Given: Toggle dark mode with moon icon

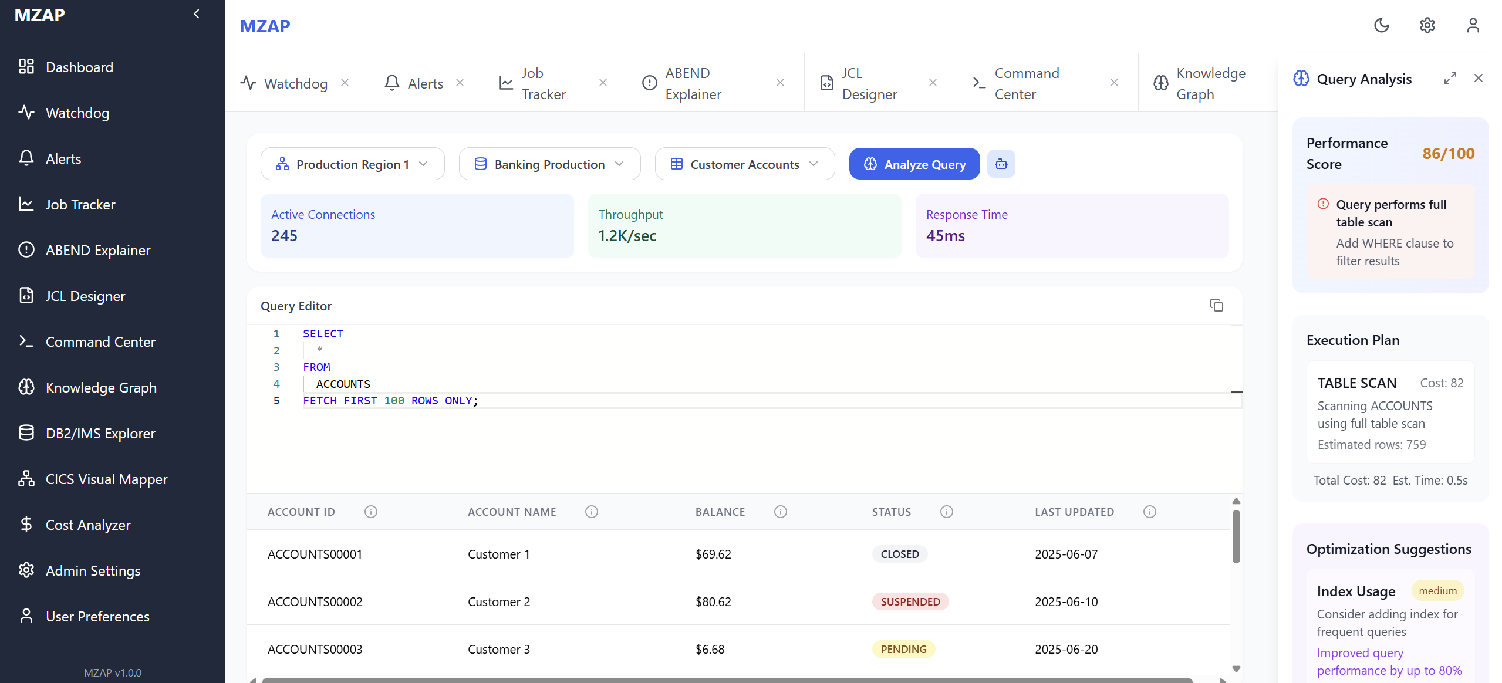Looking at the screenshot, I should [1381, 25].
